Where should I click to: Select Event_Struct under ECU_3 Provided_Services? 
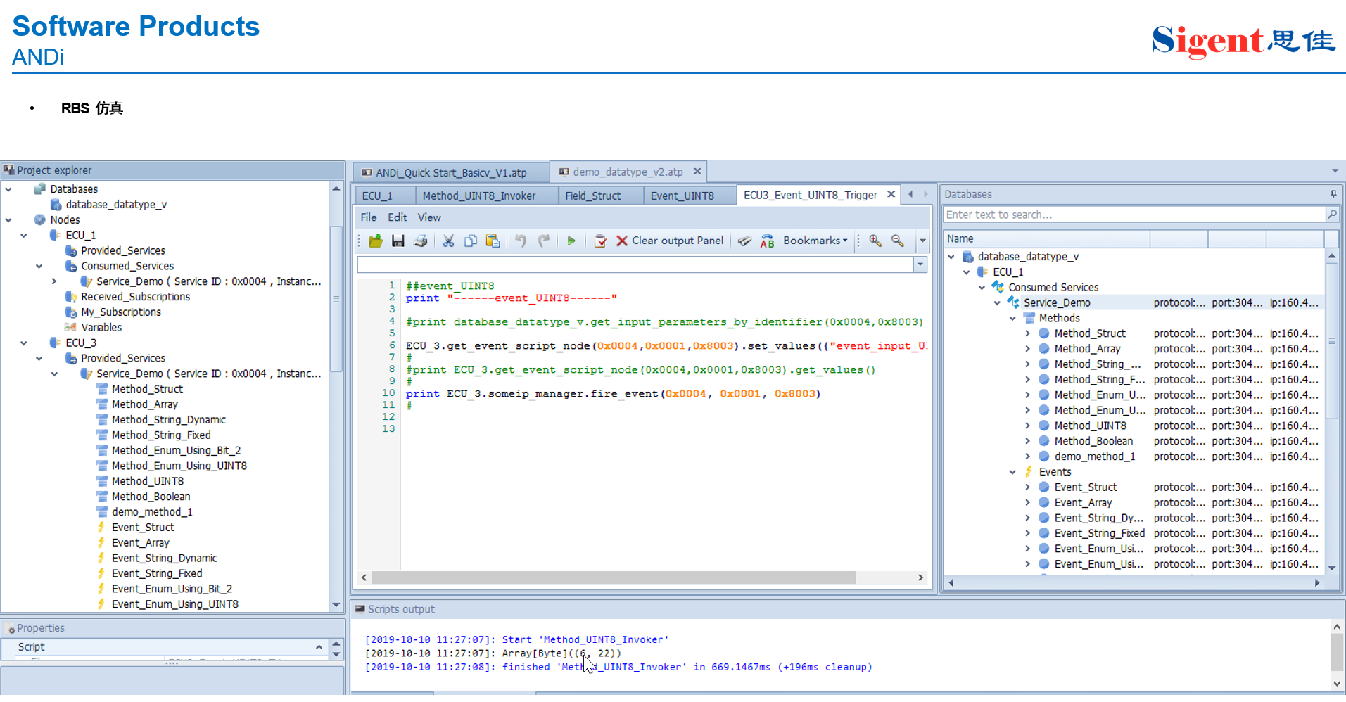click(143, 528)
